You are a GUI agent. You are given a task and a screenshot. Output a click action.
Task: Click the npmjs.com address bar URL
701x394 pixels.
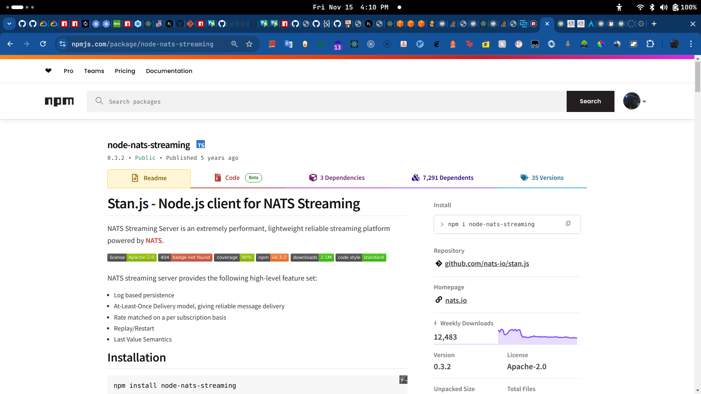point(142,44)
